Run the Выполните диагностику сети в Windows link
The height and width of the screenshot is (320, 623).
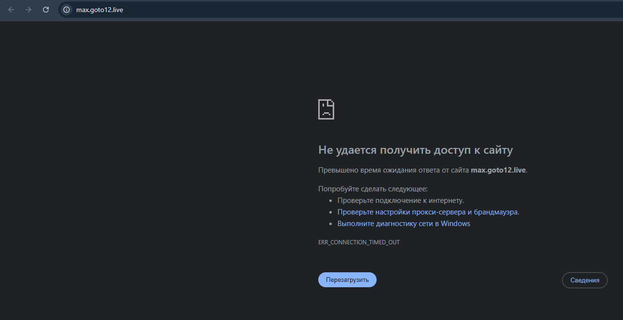404,224
